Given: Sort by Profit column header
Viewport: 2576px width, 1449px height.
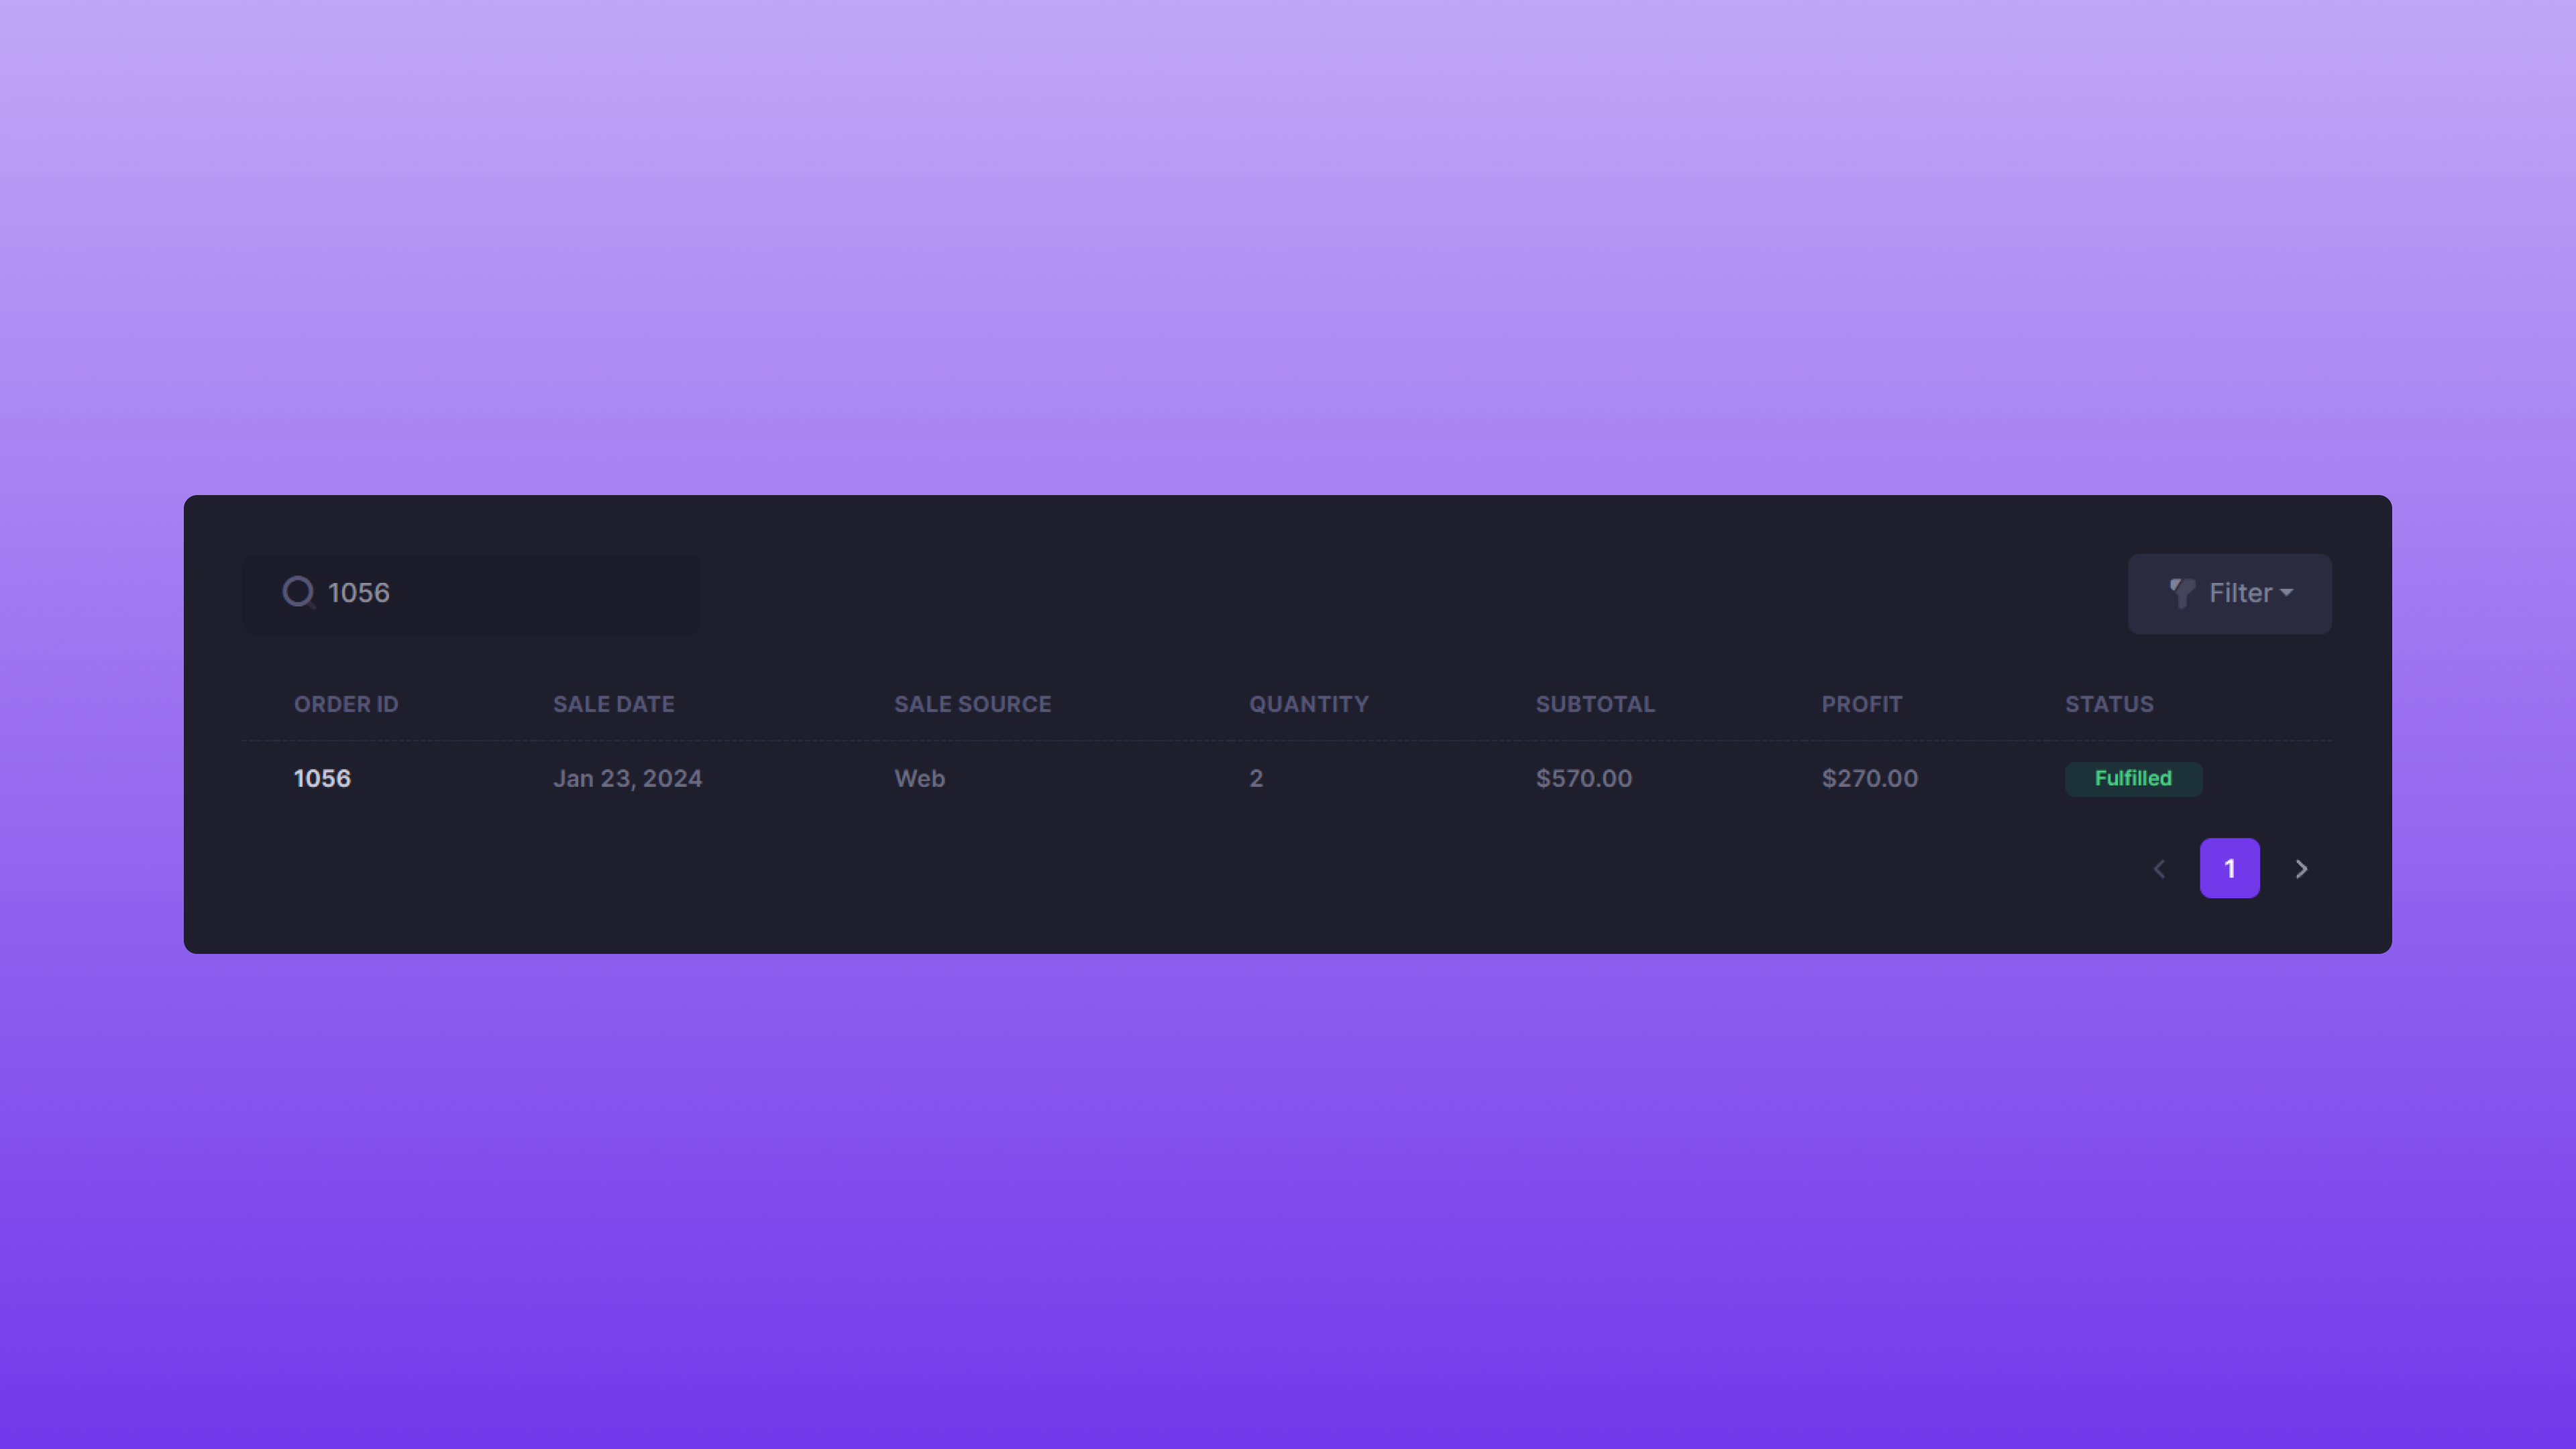Looking at the screenshot, I should click(x=1861, y=704).
